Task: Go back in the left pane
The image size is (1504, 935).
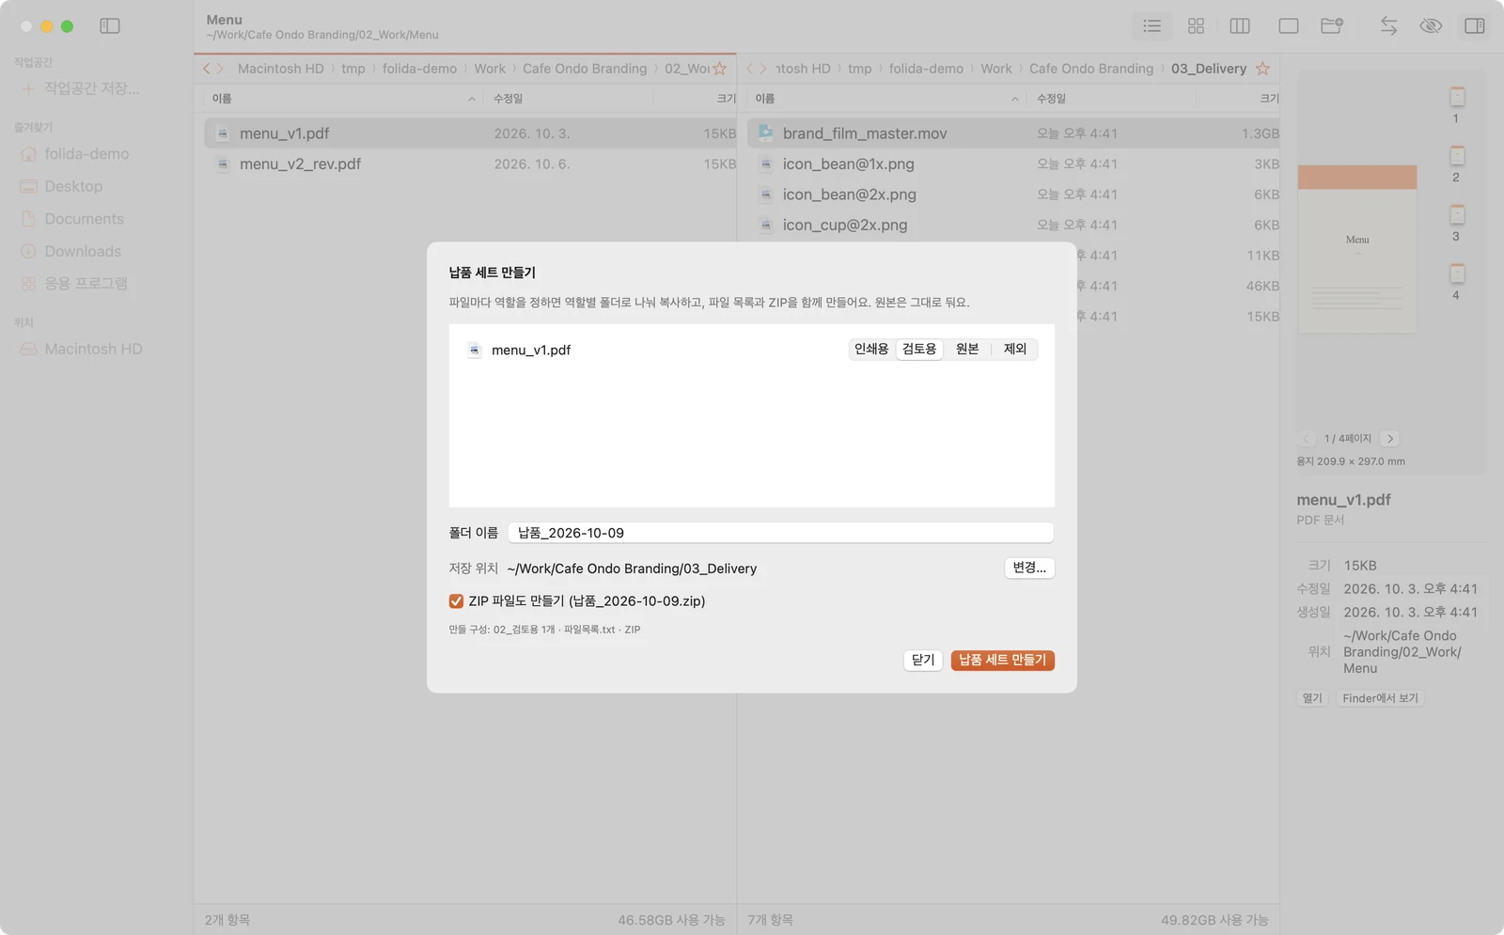Action: [x=207, y=69]
